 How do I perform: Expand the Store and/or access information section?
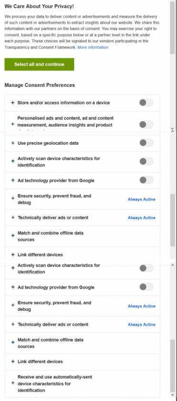pos(83,103)
